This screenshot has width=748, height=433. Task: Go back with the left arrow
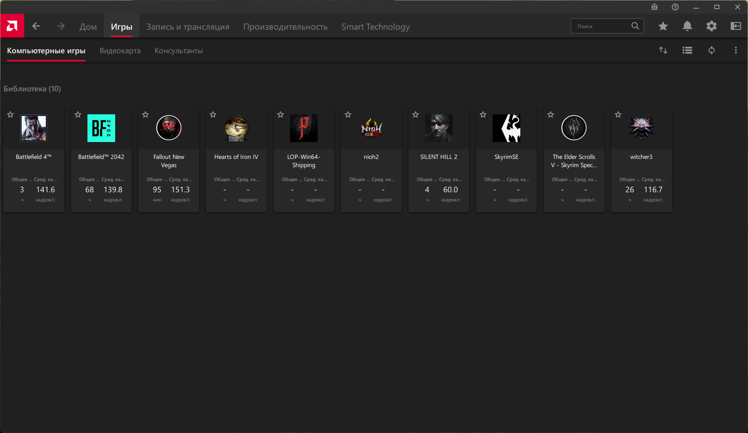(x=36, y=26)
